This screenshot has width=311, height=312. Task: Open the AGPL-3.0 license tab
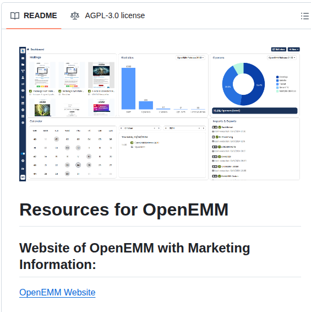point(107,15)
